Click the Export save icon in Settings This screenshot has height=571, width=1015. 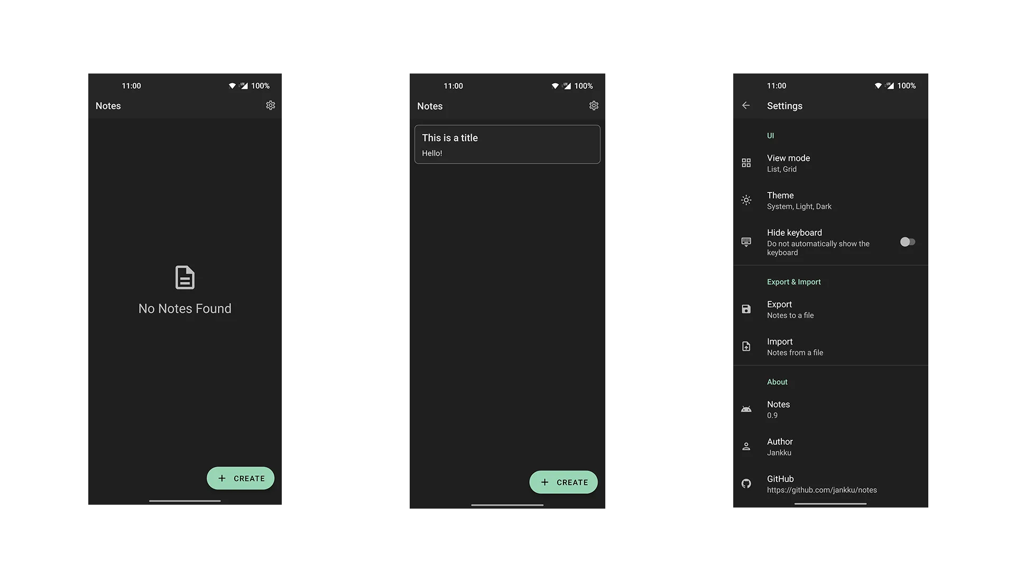(746, 309)
